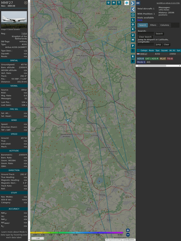The height and width of the screenshot is (241, 181).
Task: Select the MMF27 aircraft icon on map
Action: pyautogui.click(x=68, y=120)
